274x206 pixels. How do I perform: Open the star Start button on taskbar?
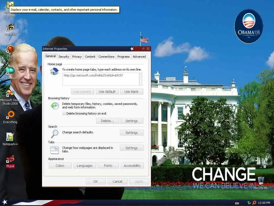pos(5,202)
